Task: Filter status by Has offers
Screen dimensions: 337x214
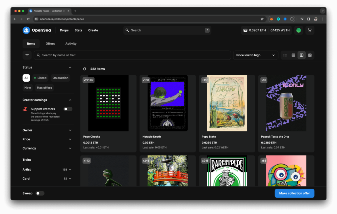Action: pyautogui.click(x=44, y=88)
